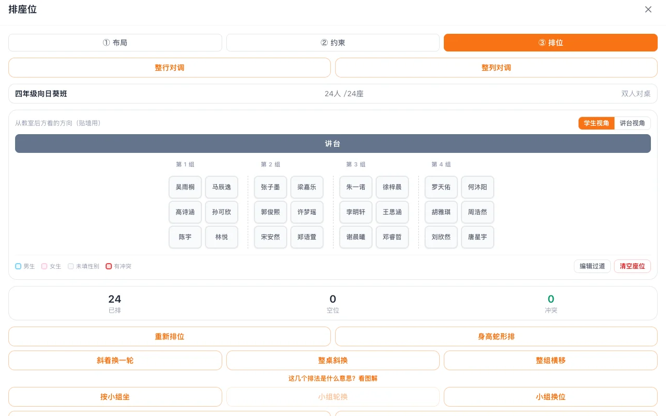
Task: Pick the seat card 徐梓晨
Action: tap(392, 187)
